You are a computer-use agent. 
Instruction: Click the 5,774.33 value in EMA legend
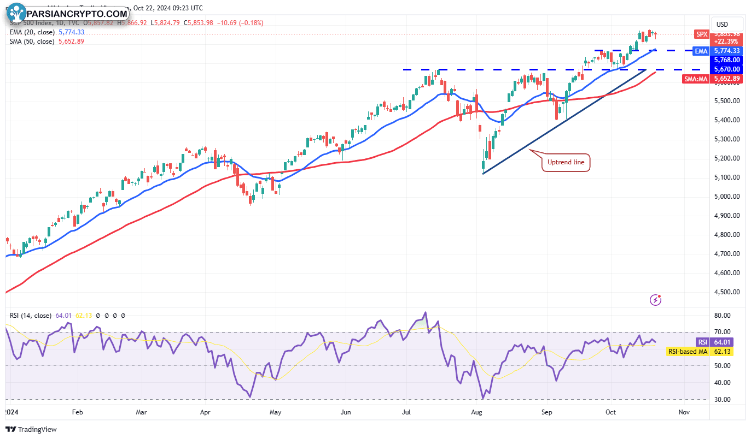(x=72, y=32)
